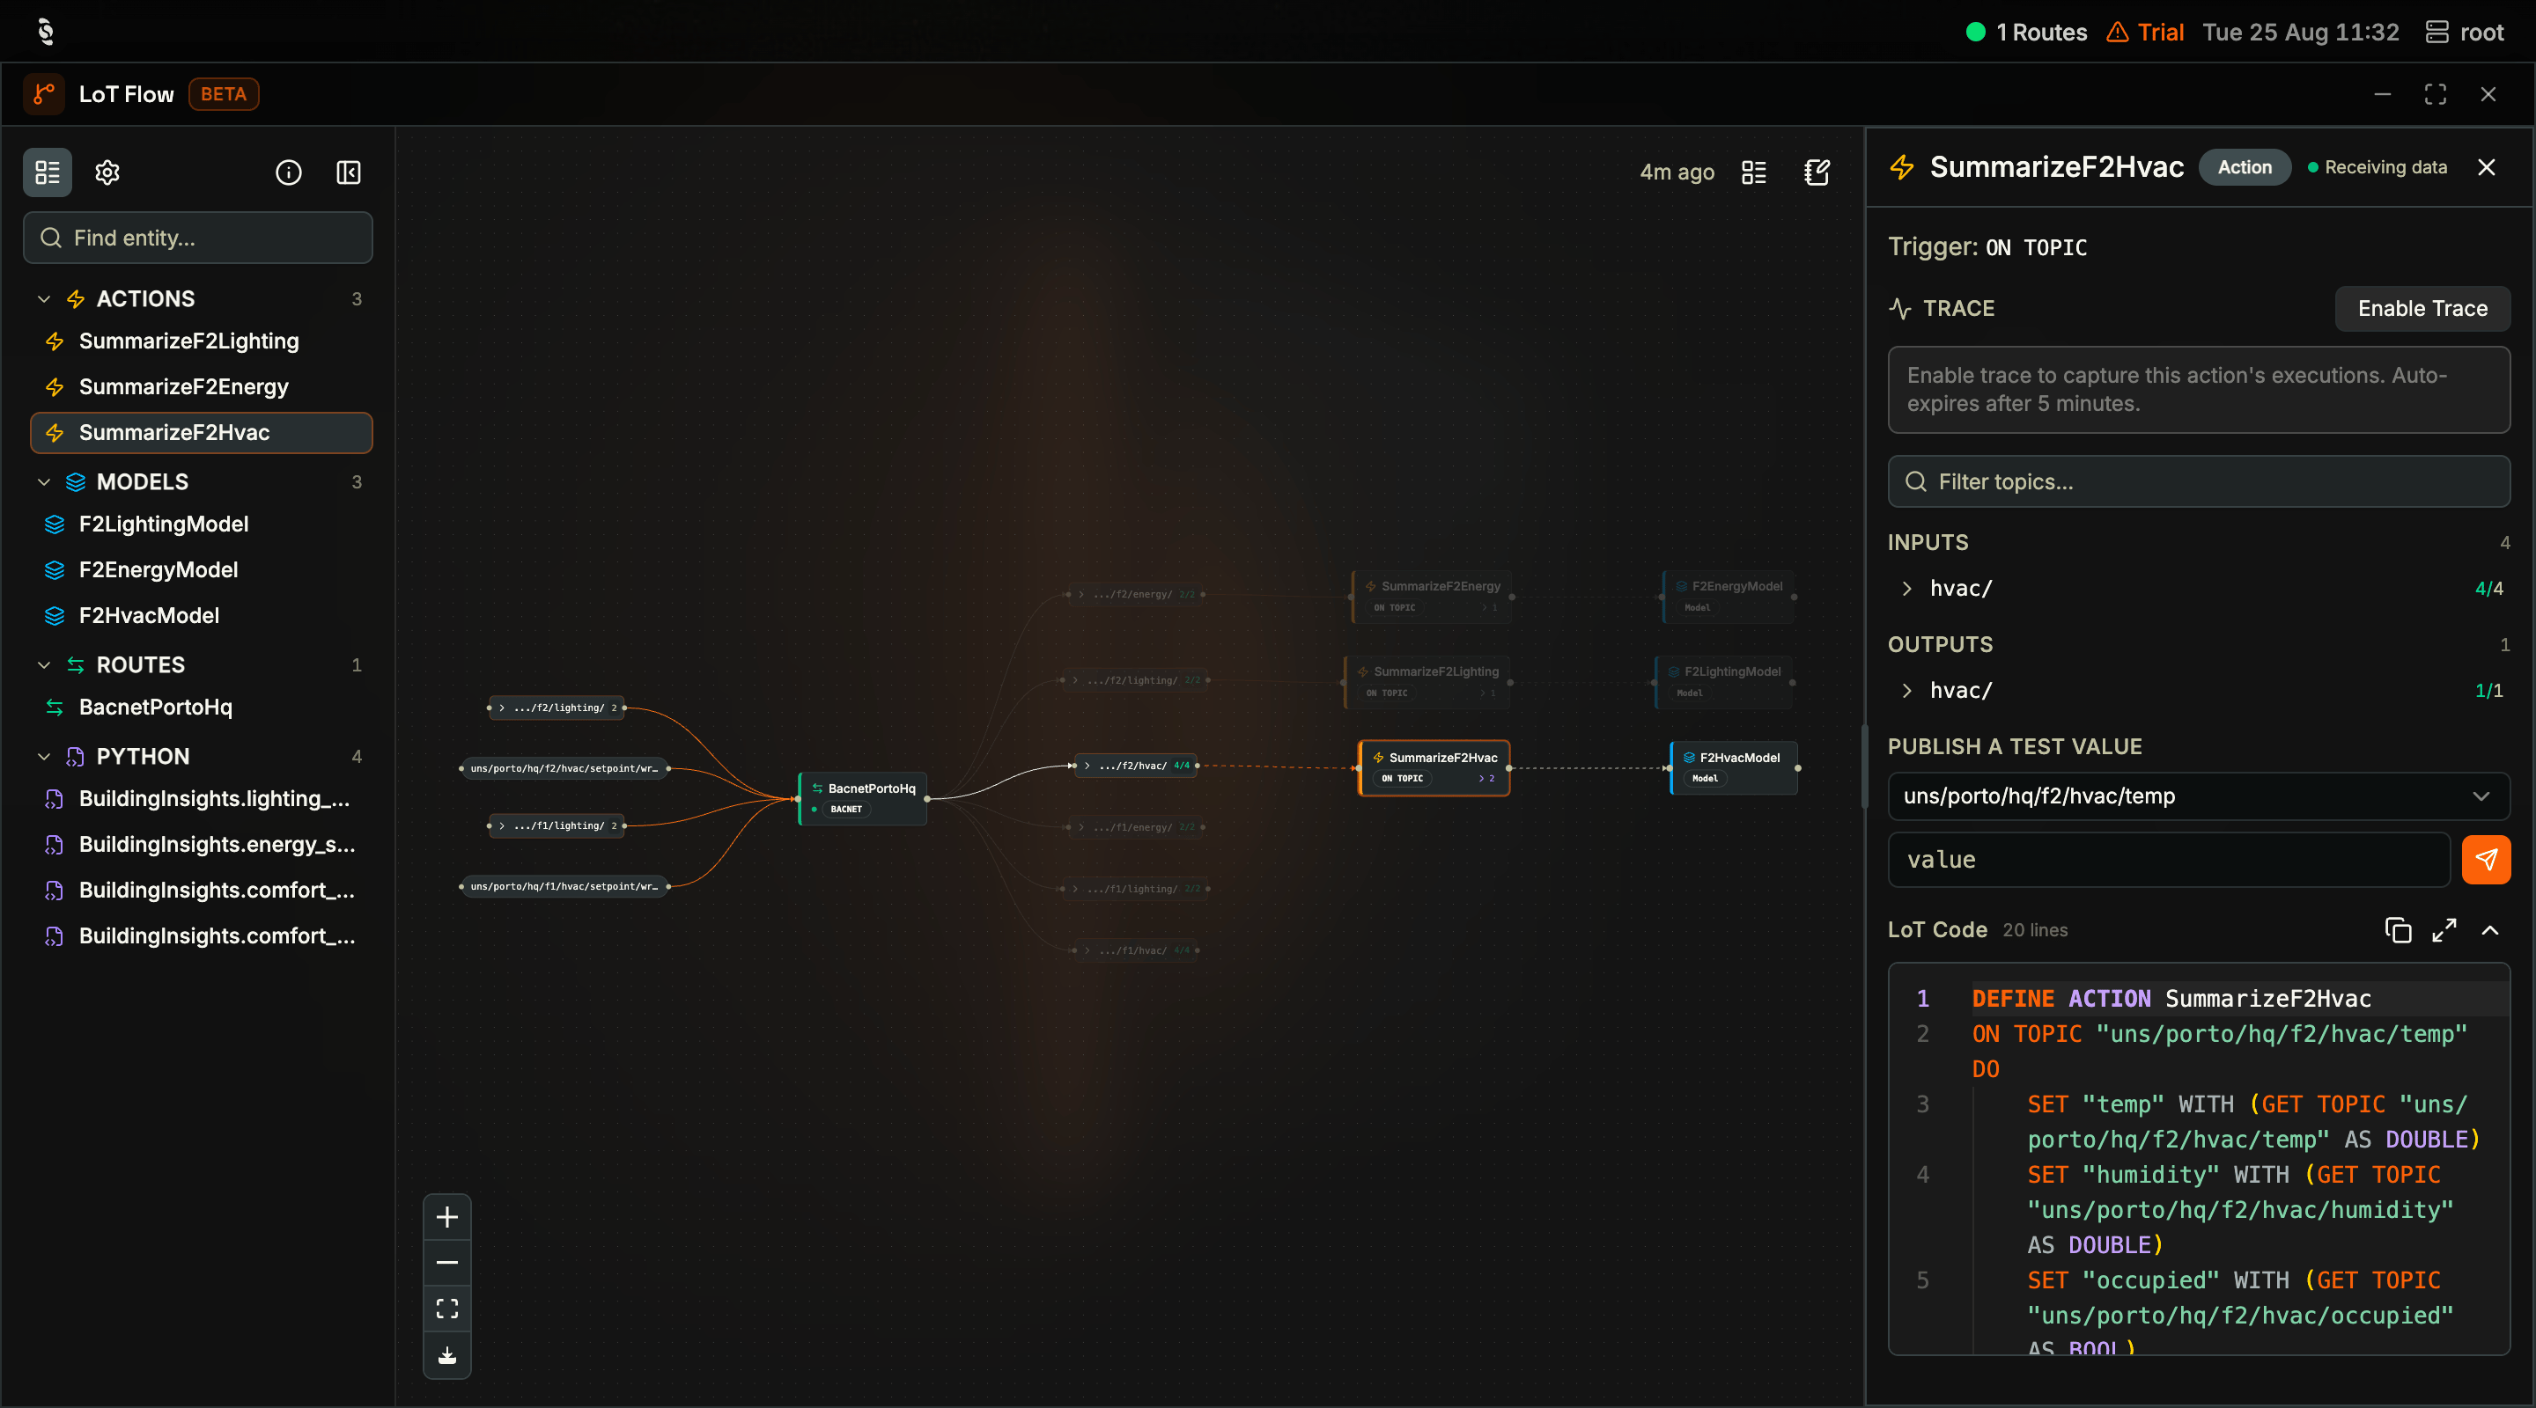Image resolution: width=2536 pixels, height=1408 pixels.
Task: Select F2EnergyModel in sidebar
Action: [202, 569]
